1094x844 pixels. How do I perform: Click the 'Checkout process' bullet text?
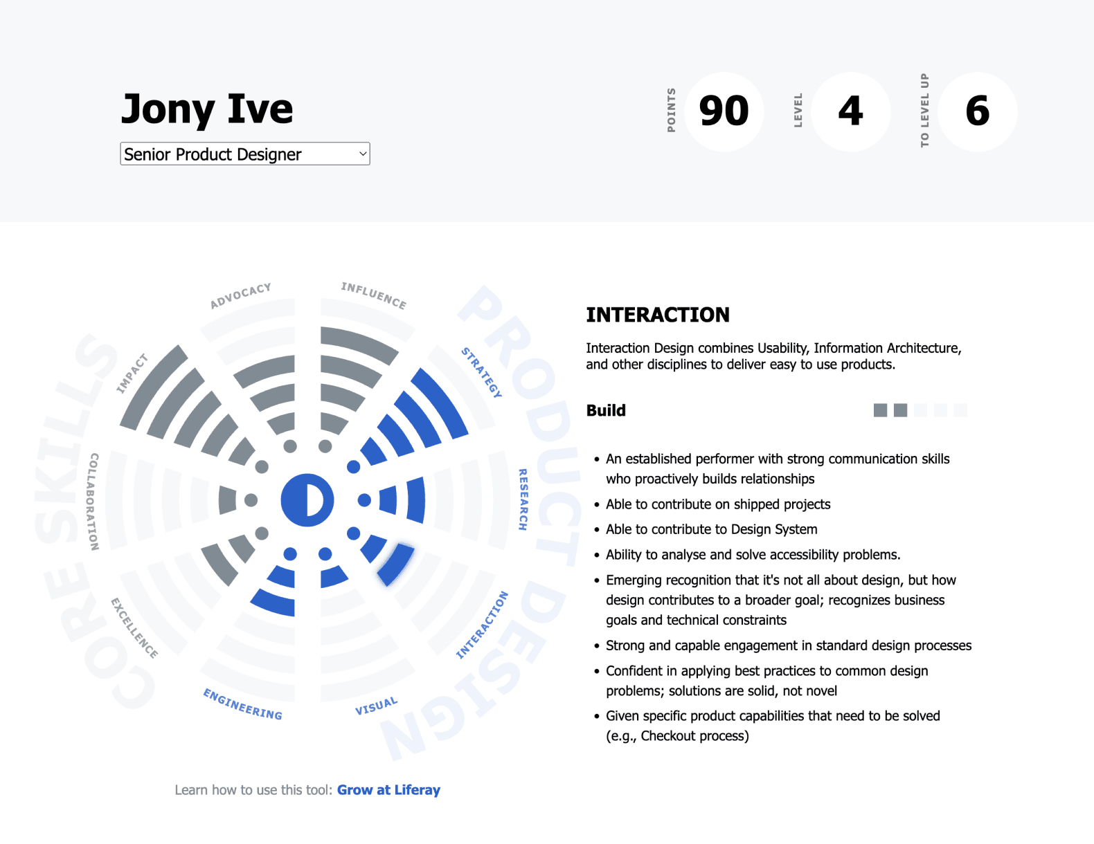tap(773, 726)
